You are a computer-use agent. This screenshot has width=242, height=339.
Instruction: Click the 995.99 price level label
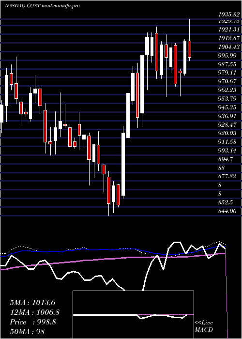(x=228, y=55)
